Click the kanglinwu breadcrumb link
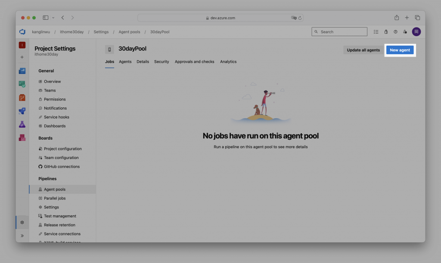 (x=41, y=32)
